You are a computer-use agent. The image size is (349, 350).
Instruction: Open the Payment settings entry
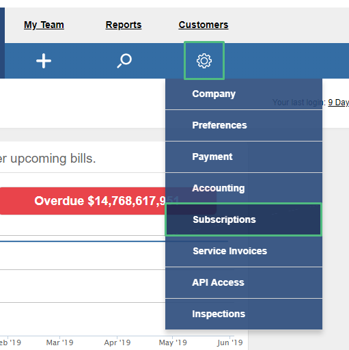click(244, 157)
